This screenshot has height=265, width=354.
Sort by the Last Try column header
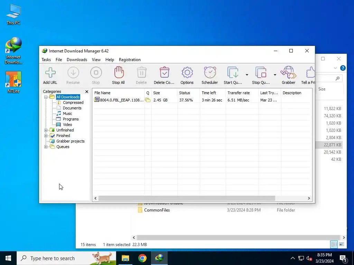[x=270, y=93]
